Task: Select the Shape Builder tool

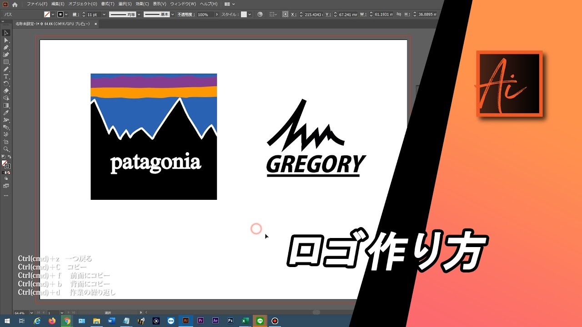Action: 6,98
